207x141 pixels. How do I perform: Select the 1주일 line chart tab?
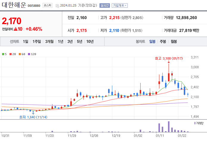click(x=37, y=42)
